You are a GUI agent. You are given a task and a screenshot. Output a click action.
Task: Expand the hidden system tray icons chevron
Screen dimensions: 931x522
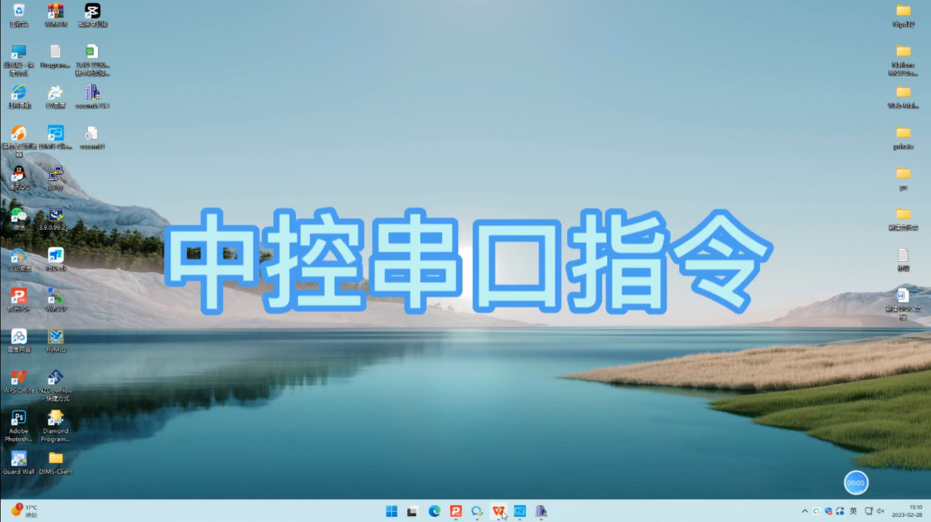tap(804, 511)
